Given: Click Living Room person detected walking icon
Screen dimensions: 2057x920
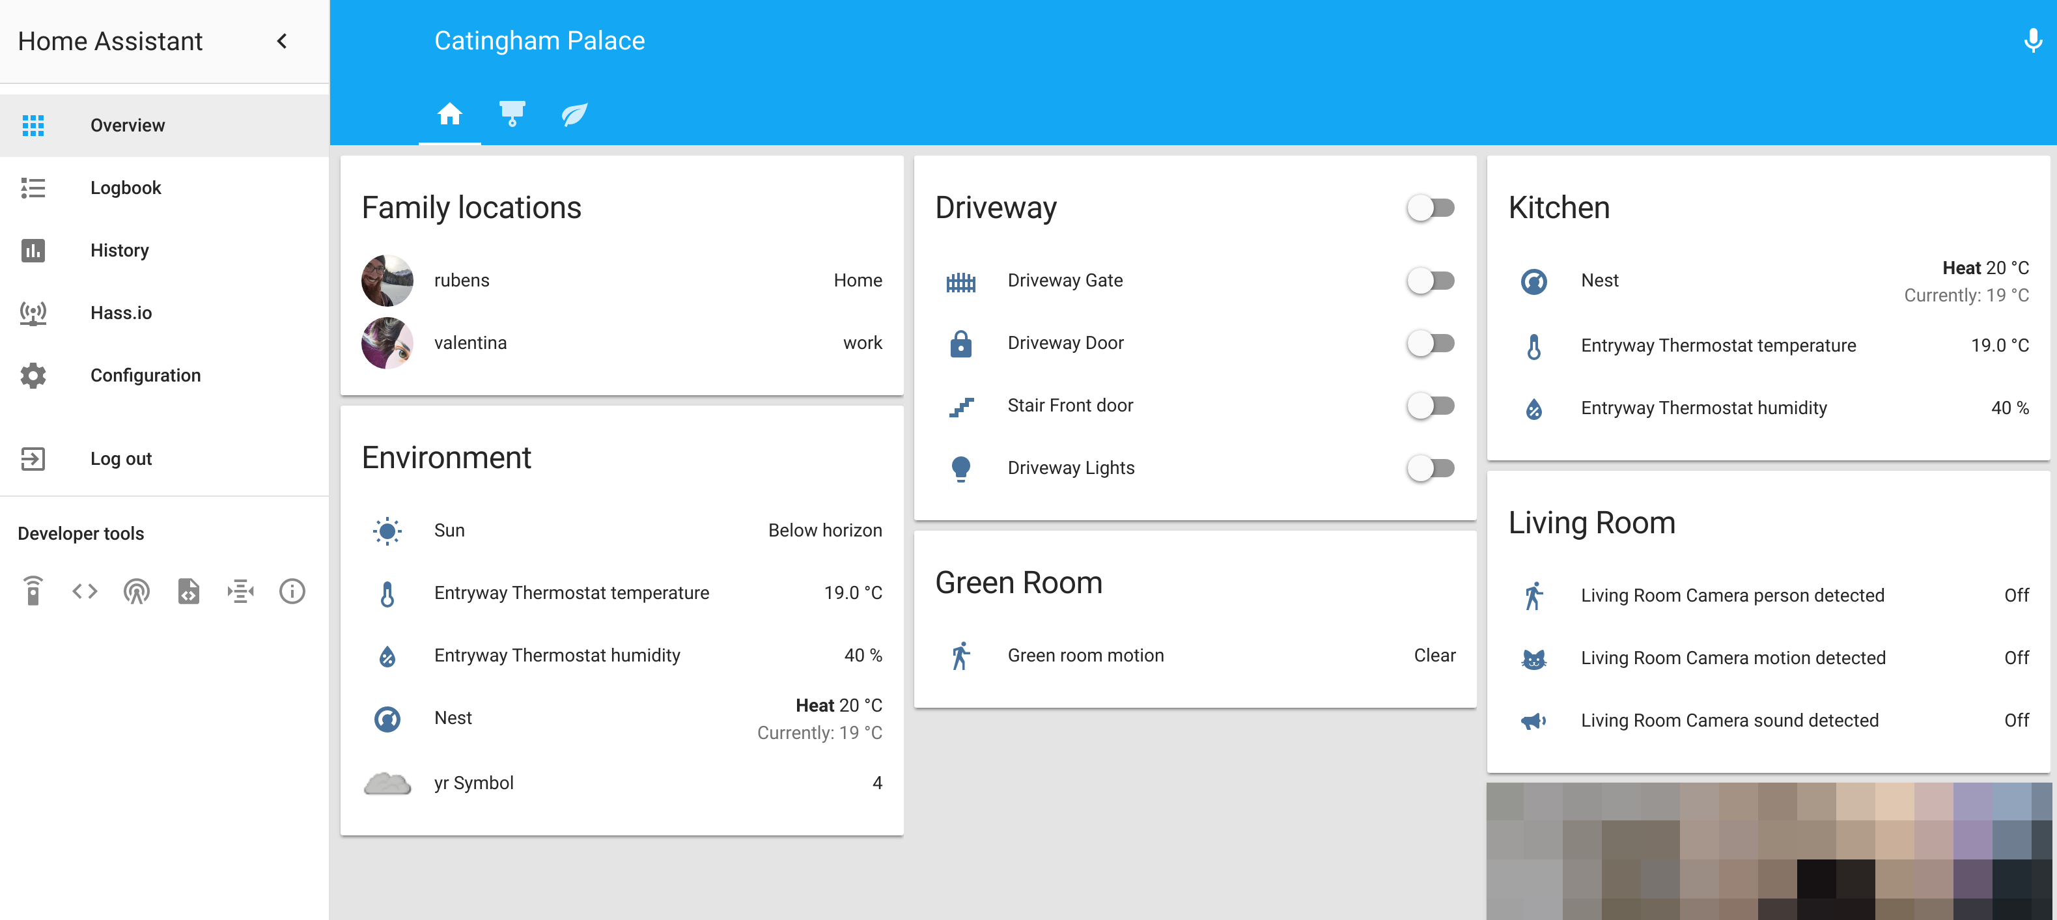Looking at the screenshot, I should click(1534, 596).
